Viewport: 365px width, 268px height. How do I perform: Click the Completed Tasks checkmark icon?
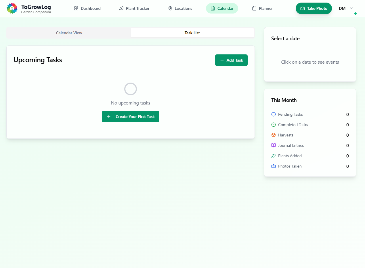274,125
